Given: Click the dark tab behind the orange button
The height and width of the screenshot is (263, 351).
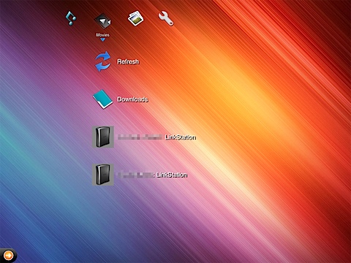Looking at the screenshot, I should (x=8, y=256).
